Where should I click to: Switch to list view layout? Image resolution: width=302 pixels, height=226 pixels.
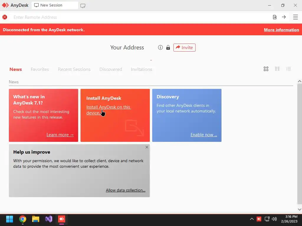(288, 69)
